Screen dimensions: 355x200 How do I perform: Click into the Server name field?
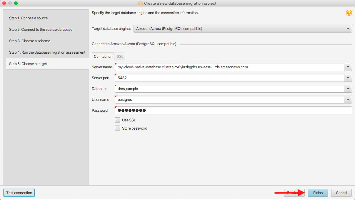coord(230,67)
